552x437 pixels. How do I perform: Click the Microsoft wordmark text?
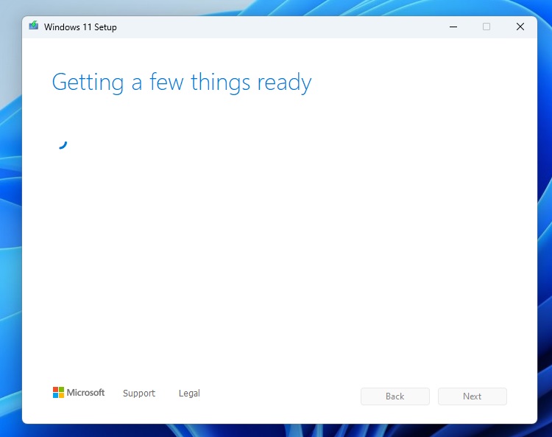point(86,393)
